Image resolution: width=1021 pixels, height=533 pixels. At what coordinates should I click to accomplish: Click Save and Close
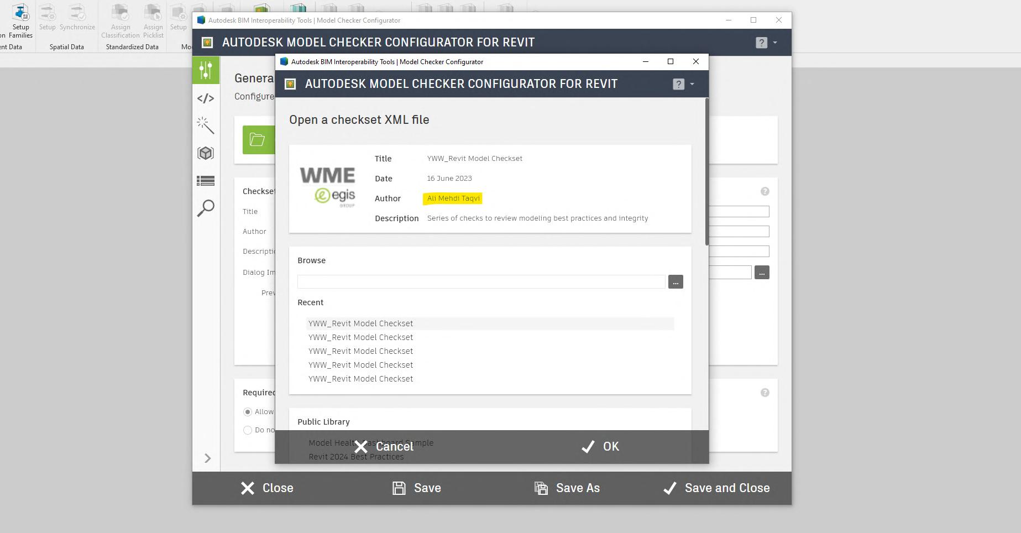[x=716, y=488]
